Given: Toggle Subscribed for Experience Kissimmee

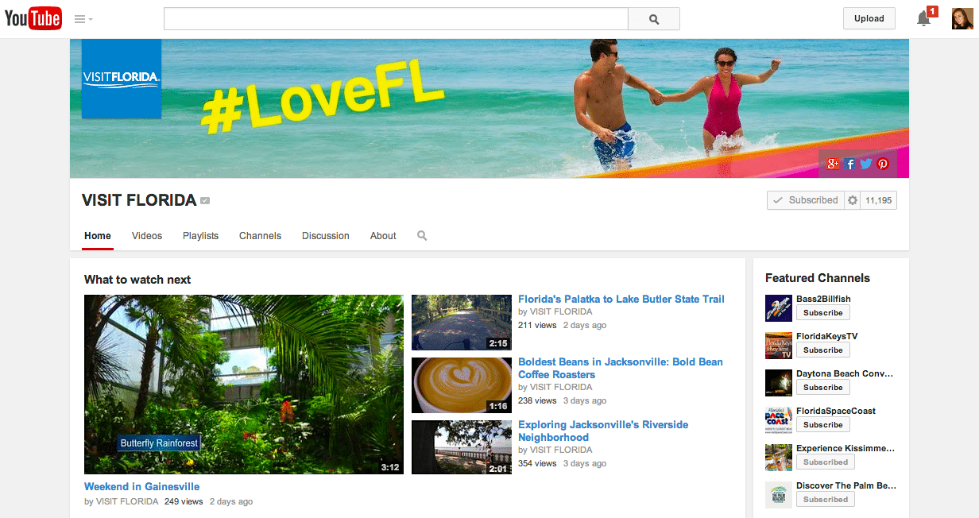Looking at the screenshot, I should [826, 462].
